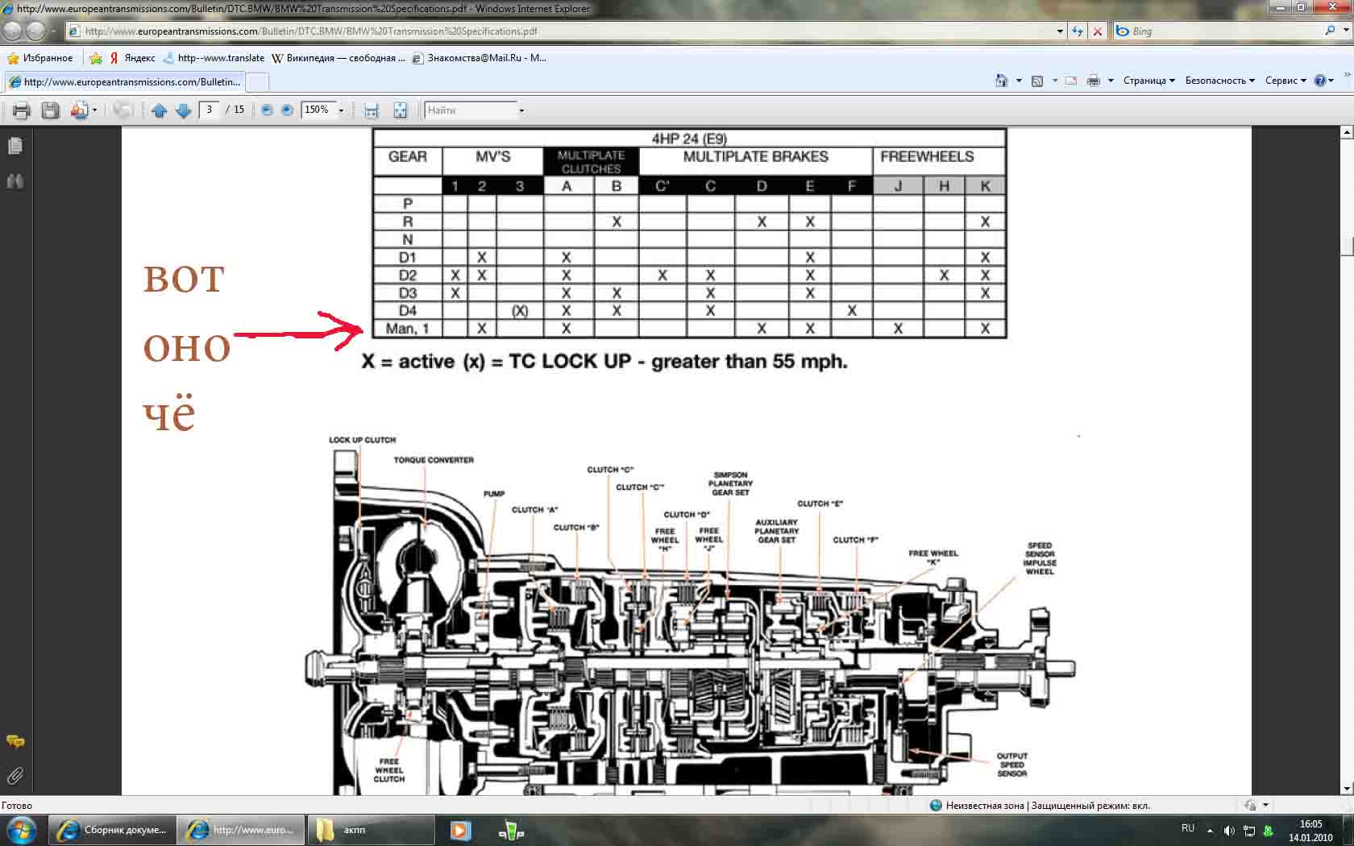The height and width of the screenshot is (846, 1354).
Task: Expand the Найти search options dropdown
Action: tap(521, 110)
